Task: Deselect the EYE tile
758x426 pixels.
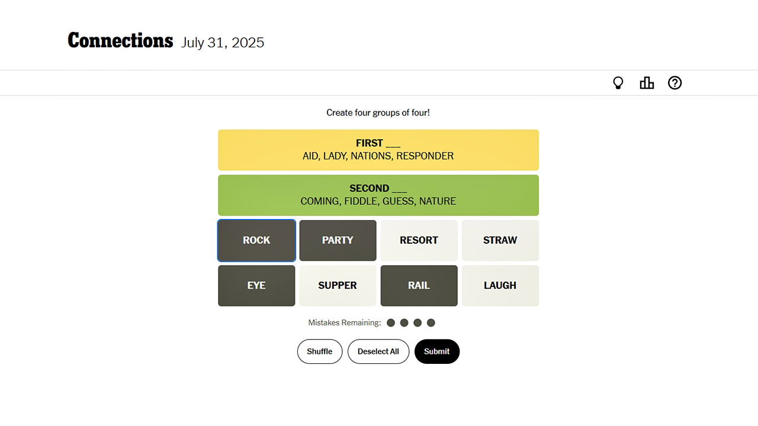Action: (x=256, y=285)
